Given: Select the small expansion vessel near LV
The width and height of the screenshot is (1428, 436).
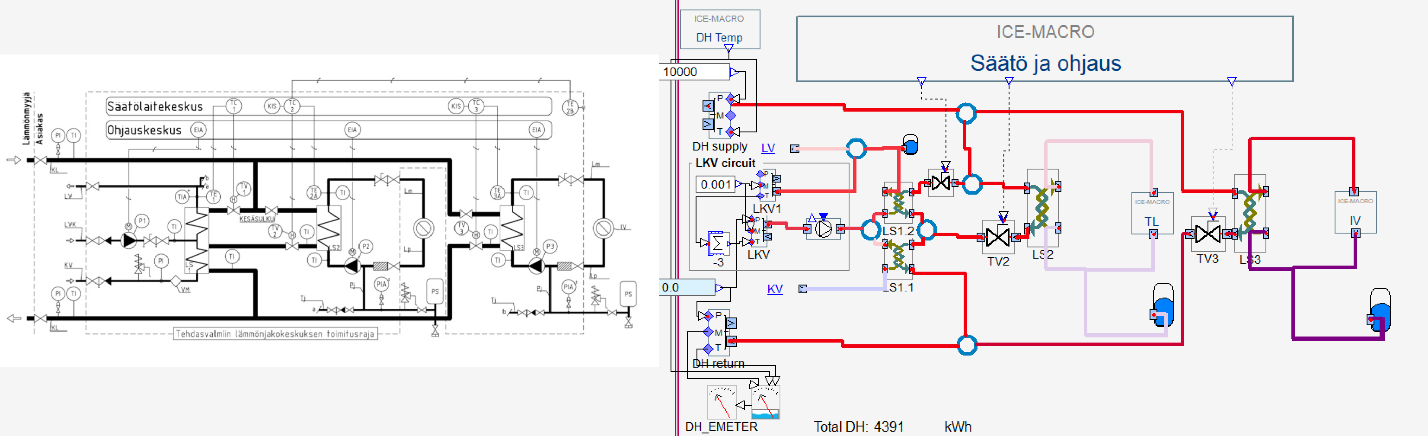Looking at the screenshot, I should (x=910, y=145).
